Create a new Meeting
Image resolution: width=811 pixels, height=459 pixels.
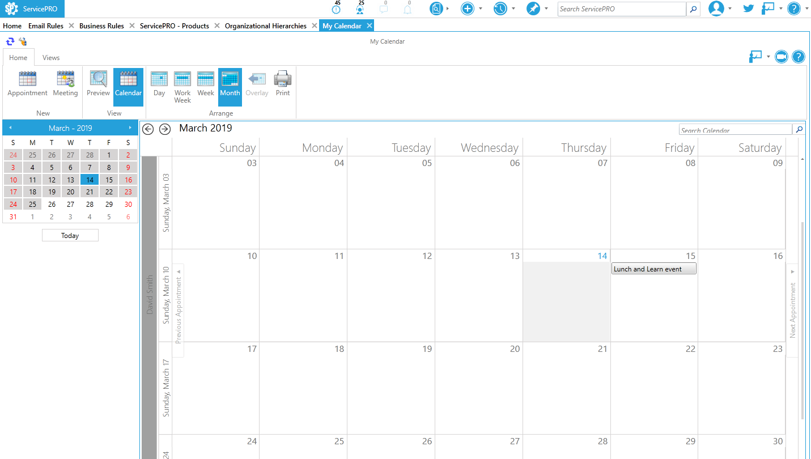coord(65,84)
